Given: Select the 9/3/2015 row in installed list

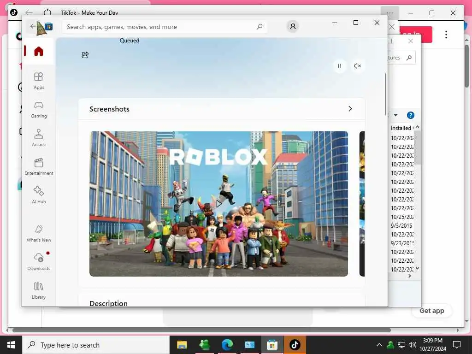Looking at the screenshot, I should point(402,225).
